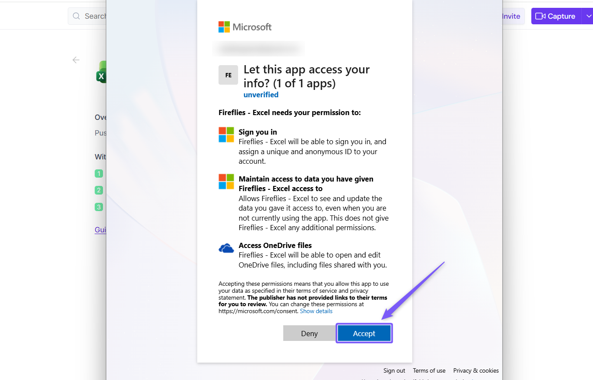The height and width of the screenshot is (380, 593).
Task: Open the Show details link
Action: 316,311
